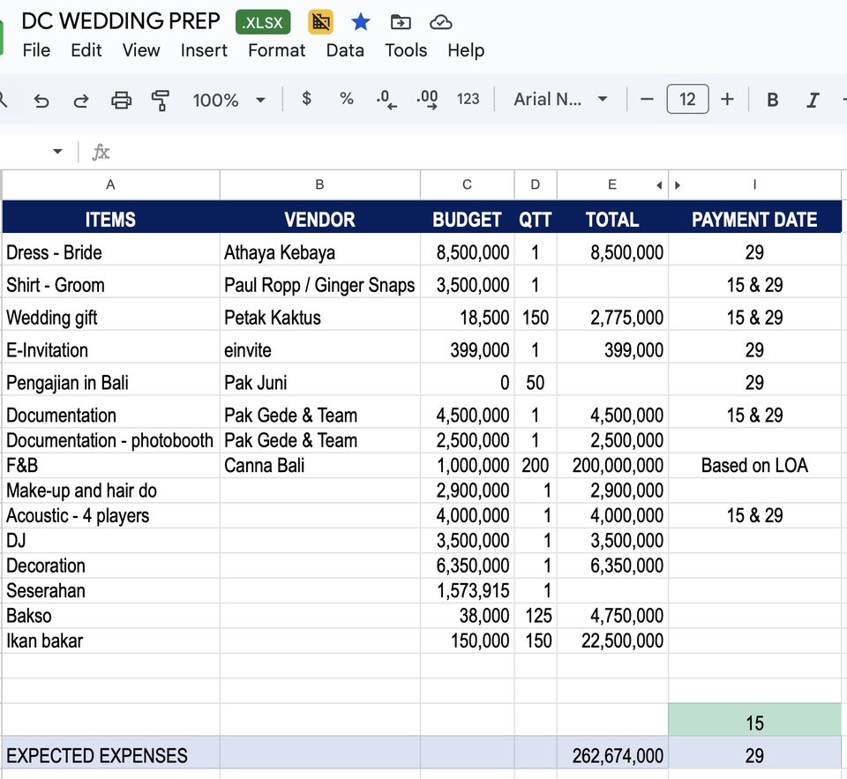Open the zoom 100% dropdown

[x=229, y=100]
